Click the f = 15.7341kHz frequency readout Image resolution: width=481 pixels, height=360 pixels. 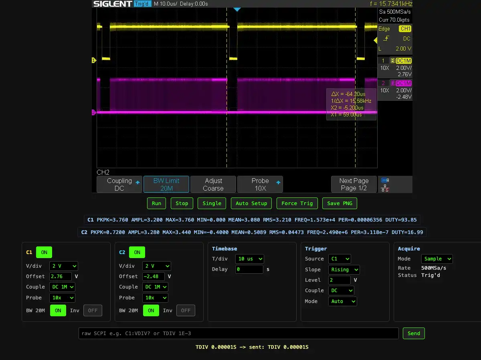391,4
